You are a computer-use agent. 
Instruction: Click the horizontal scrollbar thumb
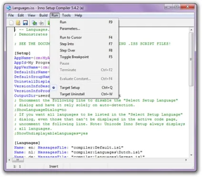pyautogui.click(x=18, y=160)
